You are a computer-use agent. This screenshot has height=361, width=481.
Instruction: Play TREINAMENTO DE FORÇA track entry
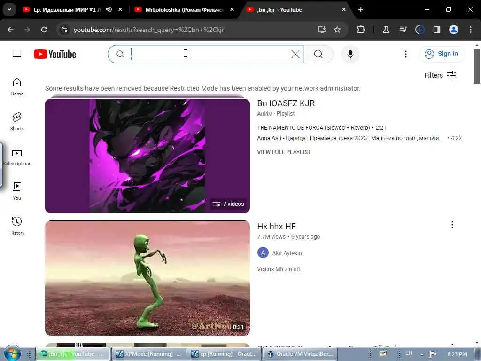(321, 128)
